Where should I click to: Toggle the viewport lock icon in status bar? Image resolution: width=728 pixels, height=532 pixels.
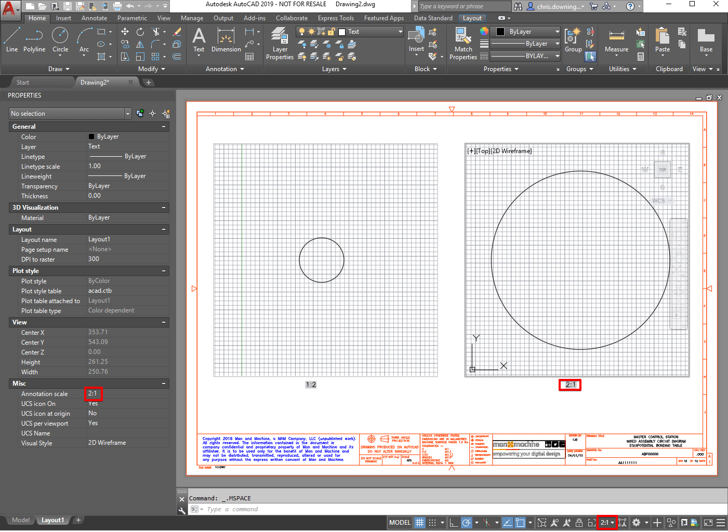tap(579, 523)
